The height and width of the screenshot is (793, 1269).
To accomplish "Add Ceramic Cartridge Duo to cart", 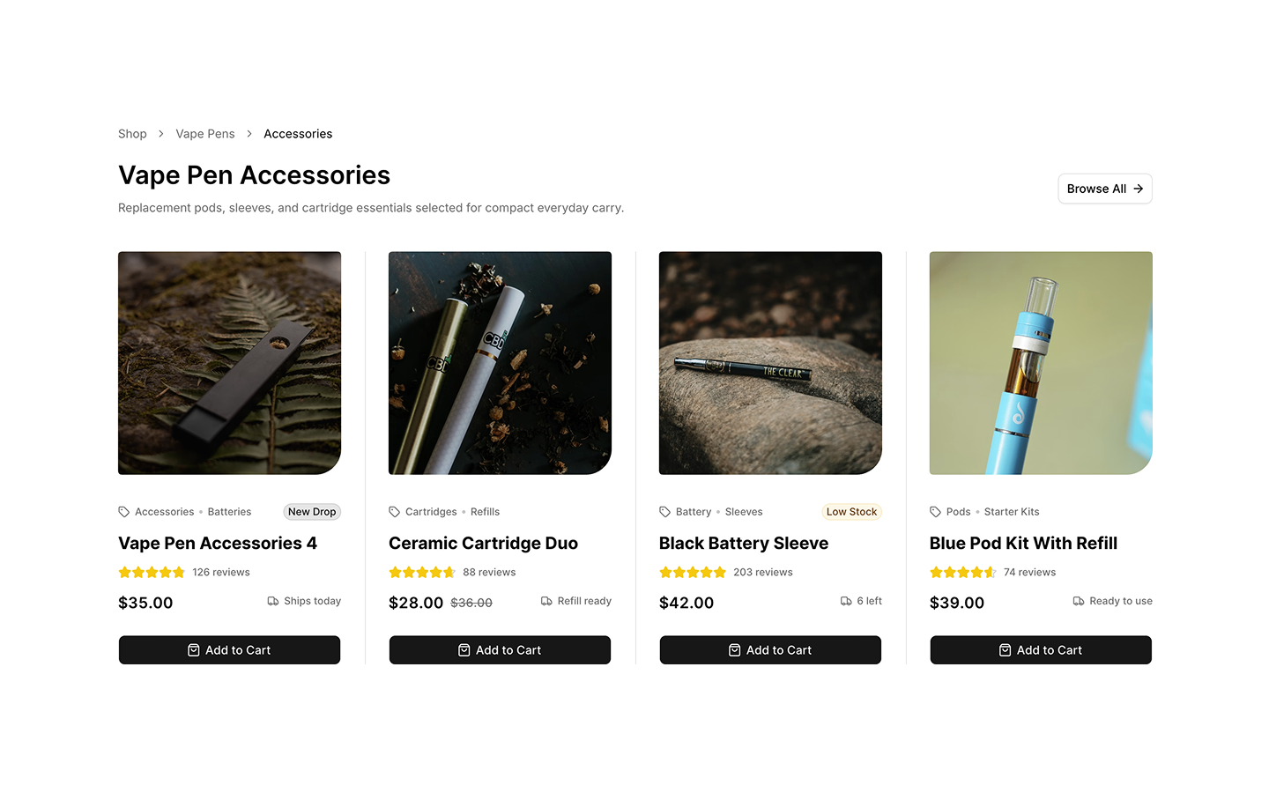I will coord(500,650).
